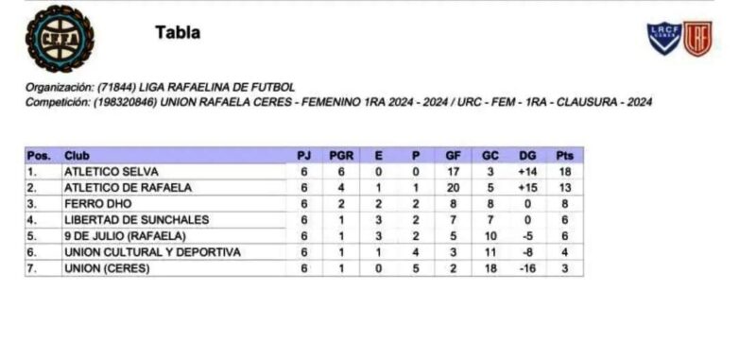Click FERRO DHO in the table
Screen dimensions: 739x341
[x=98, y=204]
